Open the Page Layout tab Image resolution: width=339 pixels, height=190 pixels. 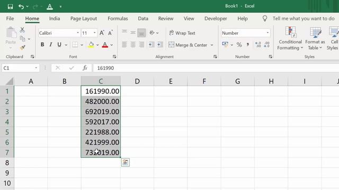(x=84, y=18)
